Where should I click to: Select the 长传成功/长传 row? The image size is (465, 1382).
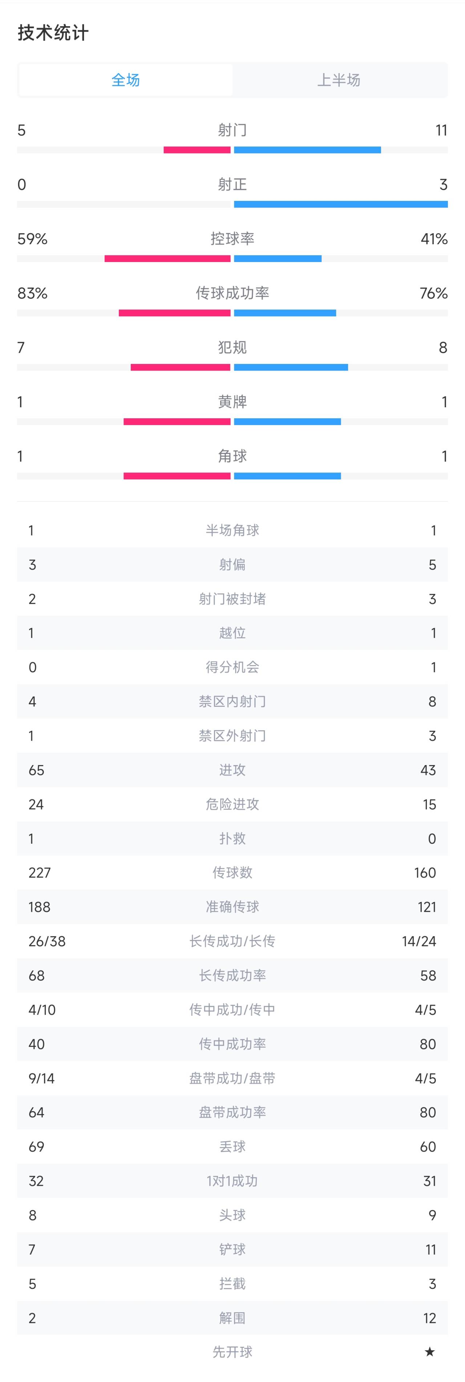(232, 941)
